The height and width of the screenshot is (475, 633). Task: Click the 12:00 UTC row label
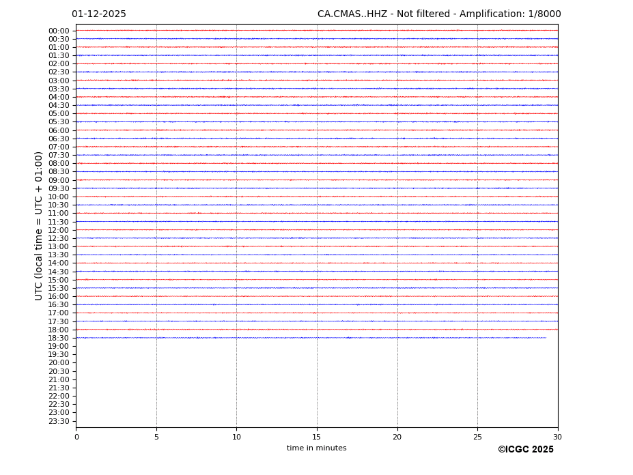pyautogui.click(x=59, y=230)
